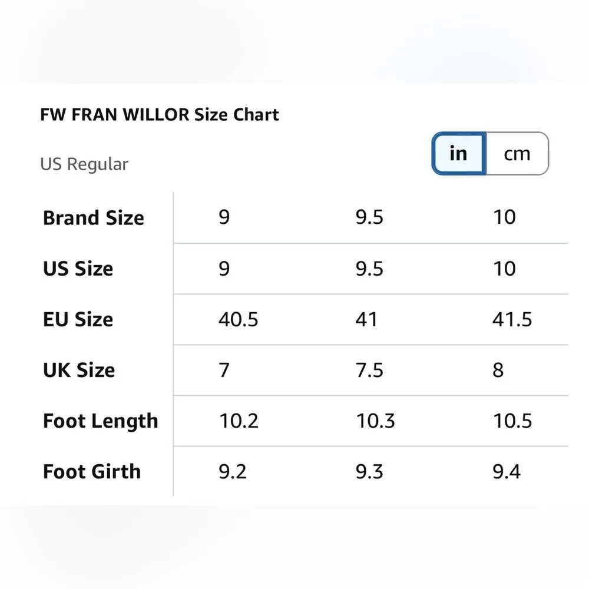The image size is (589, 589).
Task: Click the US Regular label
Action: tap(84, 164)
